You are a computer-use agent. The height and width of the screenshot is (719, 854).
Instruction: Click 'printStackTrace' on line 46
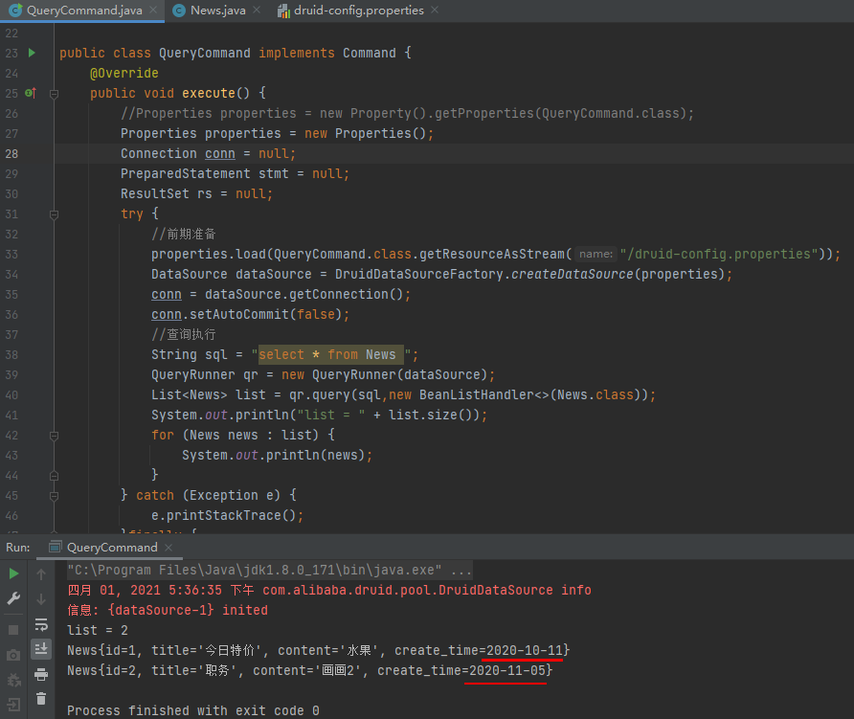224,515
